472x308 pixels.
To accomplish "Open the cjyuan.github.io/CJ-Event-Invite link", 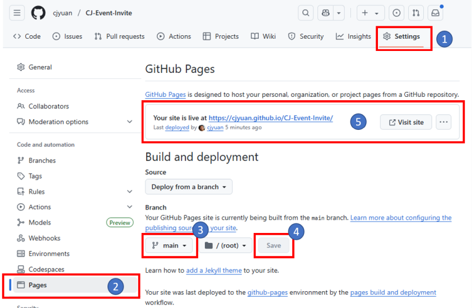I will (x=271, y=118).
